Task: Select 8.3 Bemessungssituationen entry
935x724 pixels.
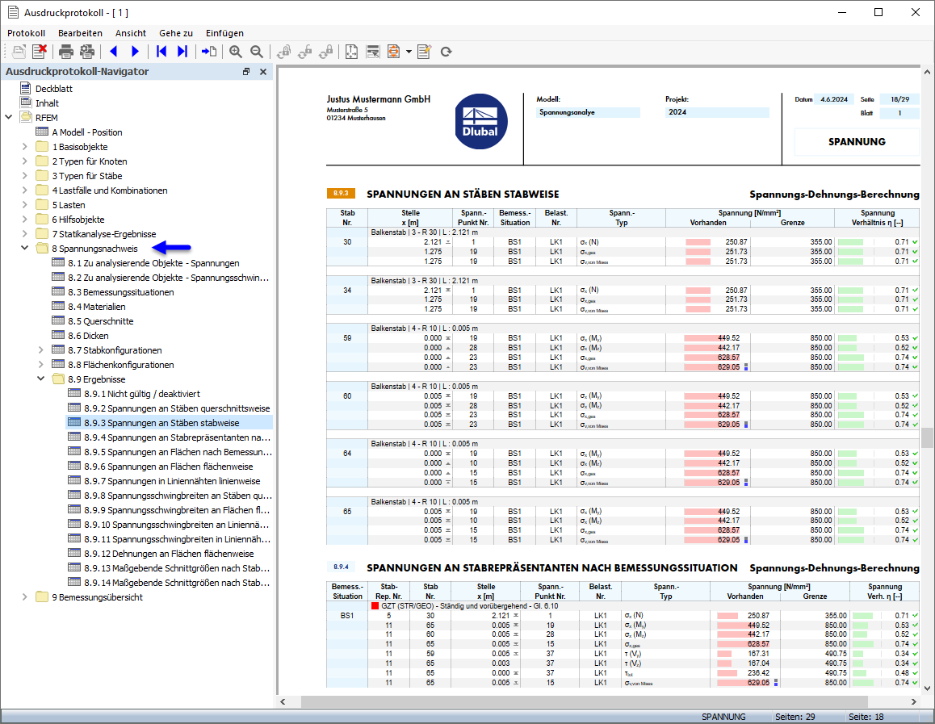Action: 121,292
